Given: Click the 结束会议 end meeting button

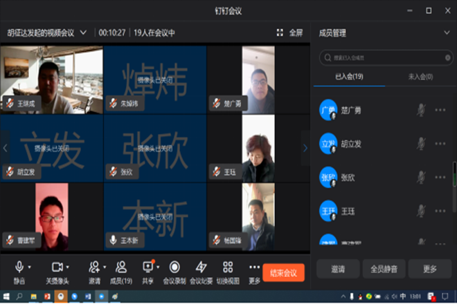Looking at the screenshot, I should click(x=283, y=272).
